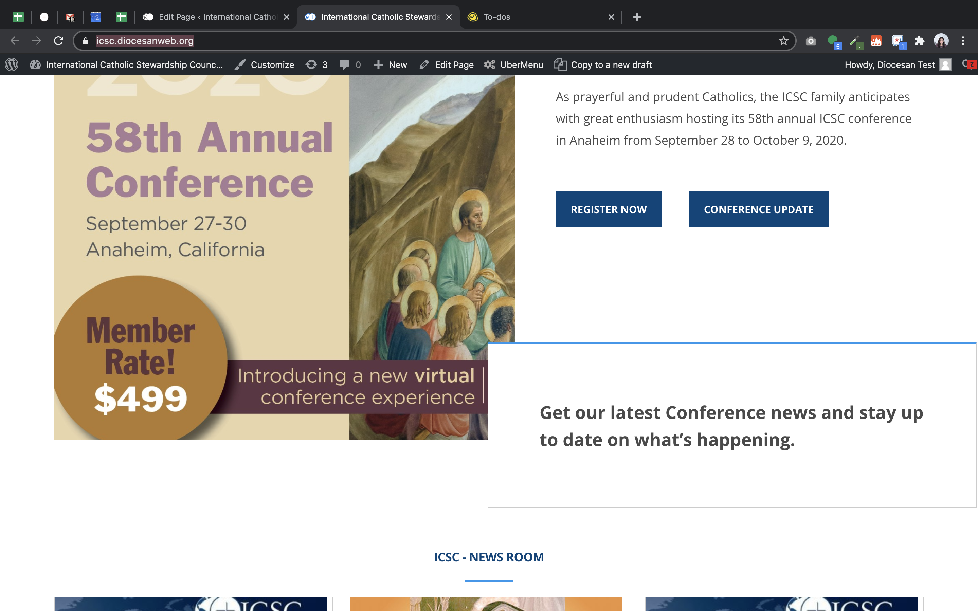
Task: Reload the page with the refresh icon
Action: coord(59,41)
